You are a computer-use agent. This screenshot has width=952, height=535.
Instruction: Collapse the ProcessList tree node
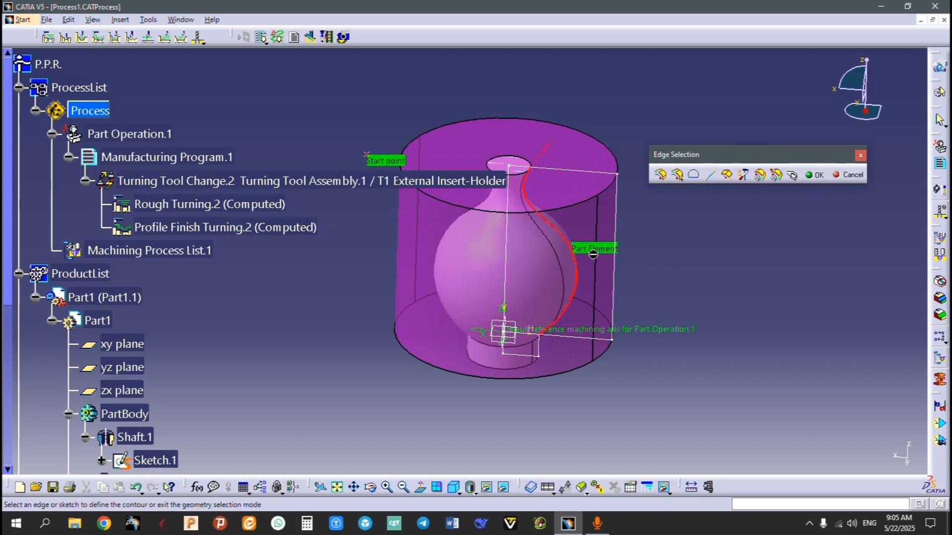coord(19,88)
